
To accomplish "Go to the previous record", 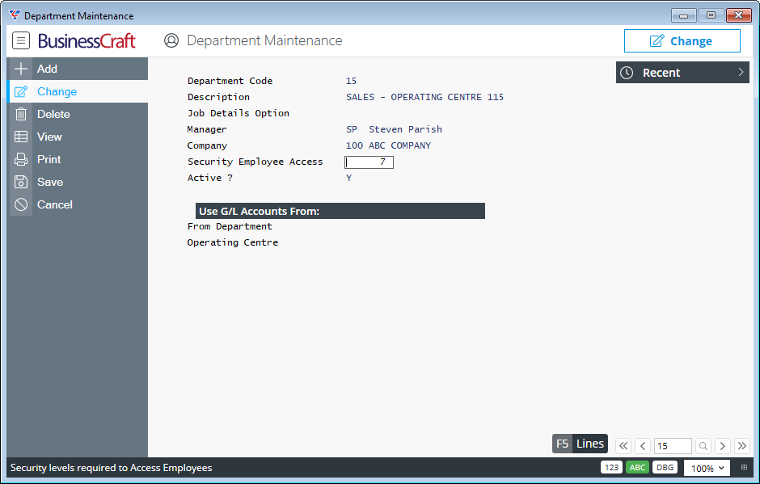I will 643,446.
